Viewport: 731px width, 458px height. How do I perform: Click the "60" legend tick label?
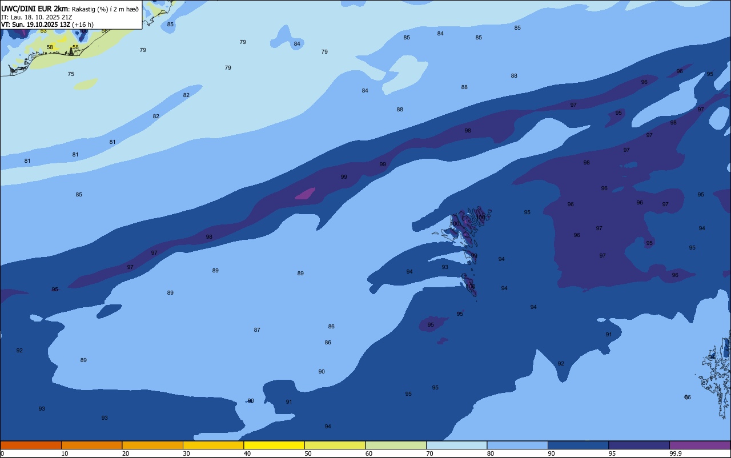click(x=369, y=453)
